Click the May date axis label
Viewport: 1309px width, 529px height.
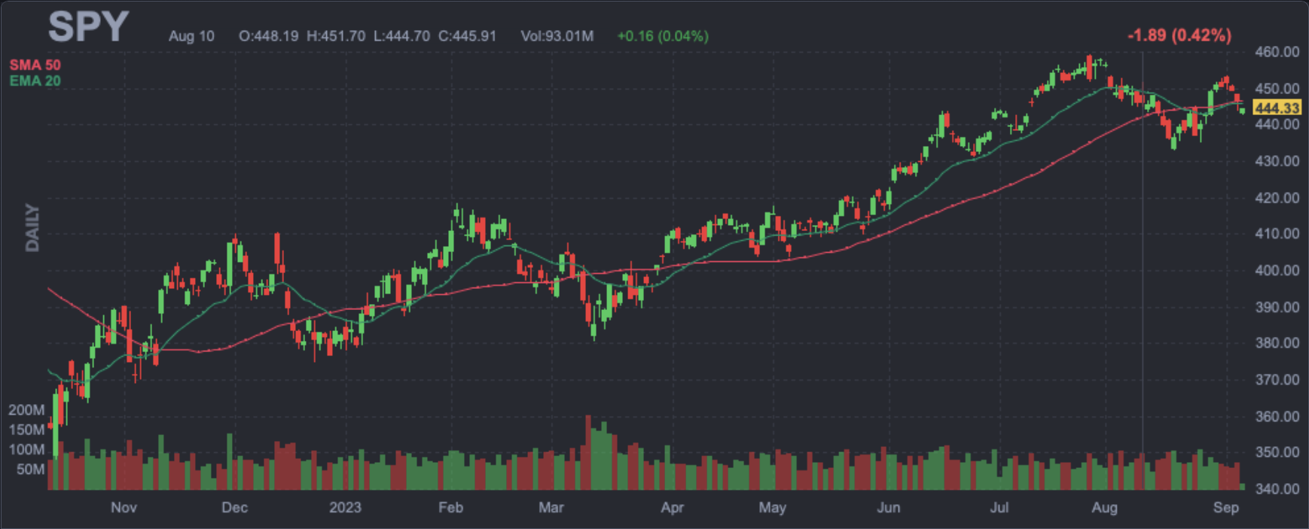(772, 508)
